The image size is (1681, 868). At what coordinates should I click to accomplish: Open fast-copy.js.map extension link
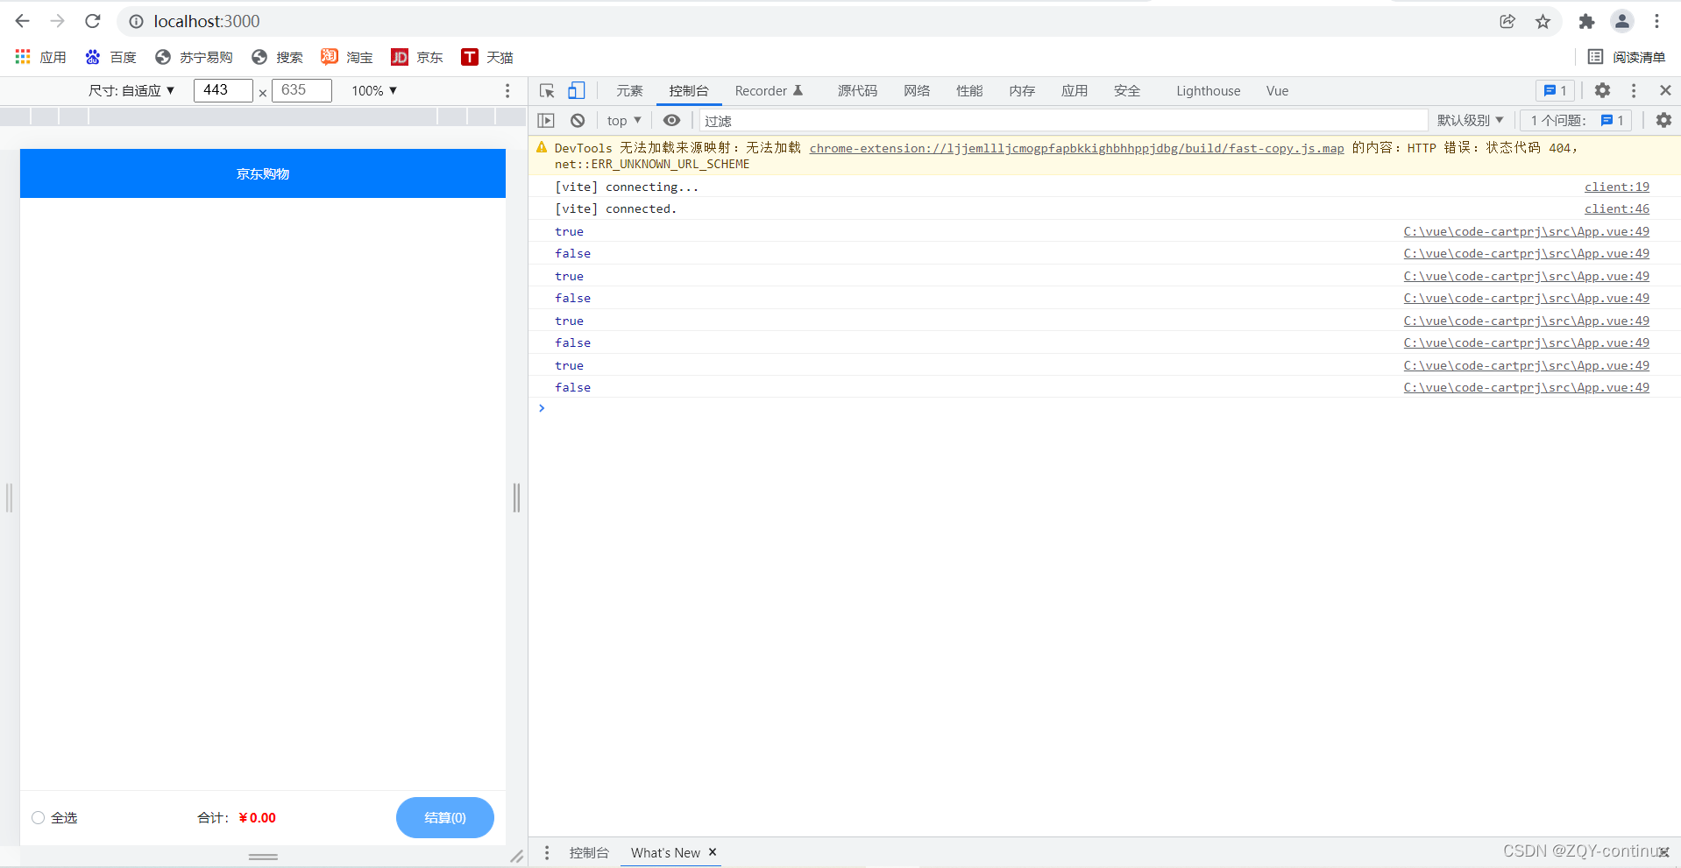click(x=1076, y=148)
